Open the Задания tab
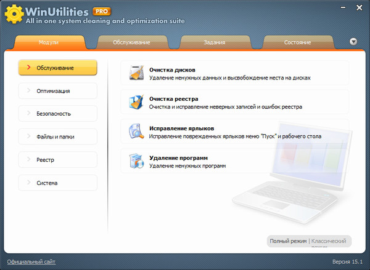Image resolution: width=370 pixels, height=270 pixels. [214, 43]
